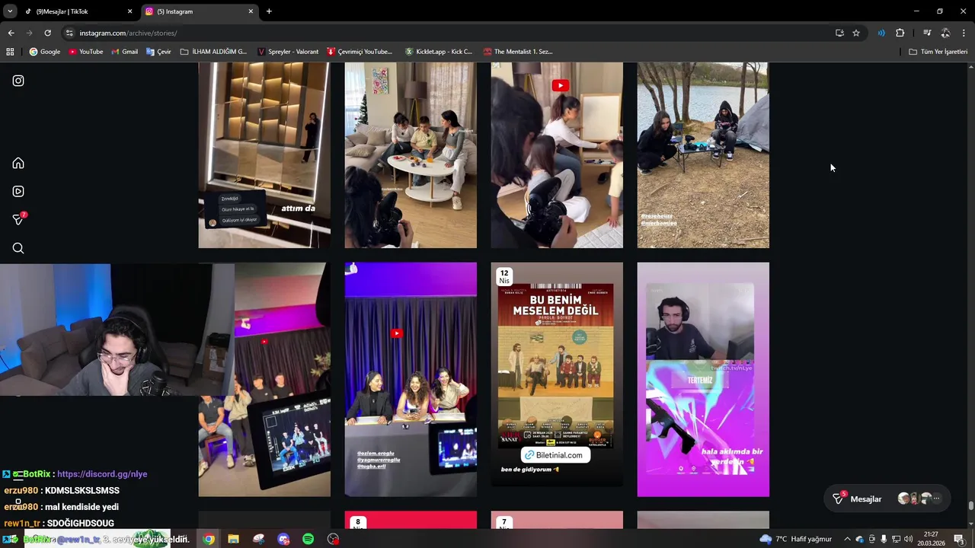
Task: Go to Instagram Home feed icon
Action: [18, 163]
